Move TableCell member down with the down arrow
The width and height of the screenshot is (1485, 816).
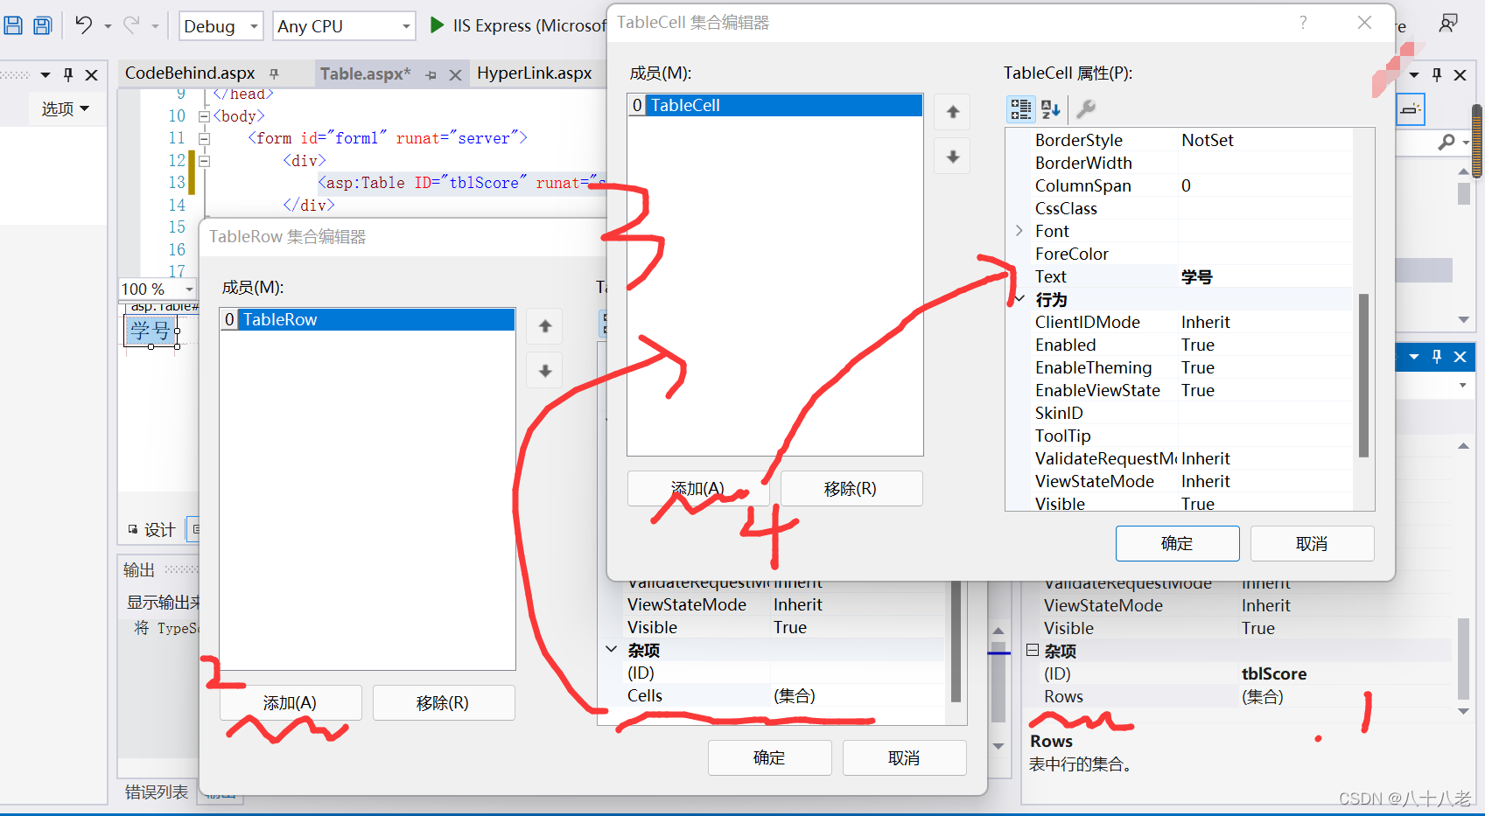coord(953,157)
